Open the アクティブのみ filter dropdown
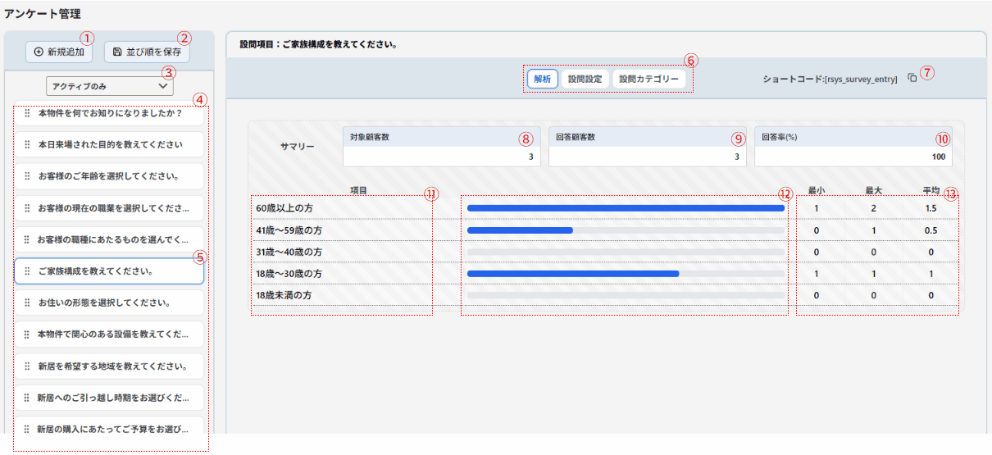The height and width of the screenshot is (455, 992). pyautogui.click(x=109, y=84)
